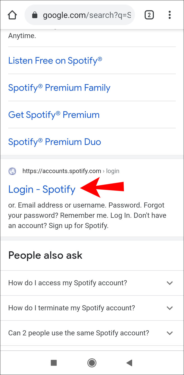This screenshot has height=375, width=184.
Task: Open the Spotify Premium Duo link
Action: coord(55,142)
